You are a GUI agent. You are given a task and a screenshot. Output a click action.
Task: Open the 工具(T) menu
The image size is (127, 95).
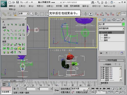click(22, 6)
